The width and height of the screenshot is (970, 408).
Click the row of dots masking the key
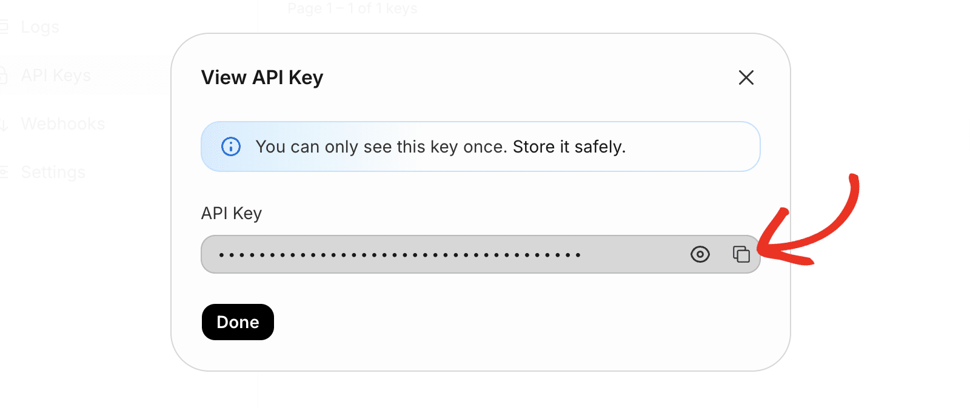(400, 255)
